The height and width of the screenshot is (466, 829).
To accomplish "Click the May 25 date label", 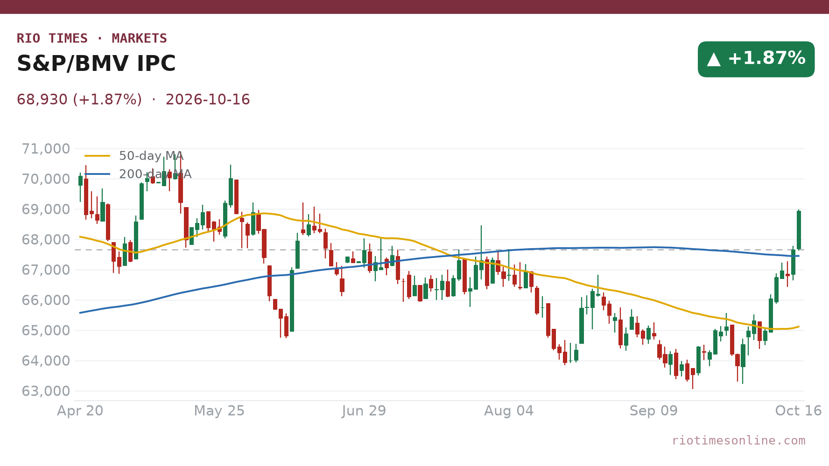I will click(x=219, y=411).
